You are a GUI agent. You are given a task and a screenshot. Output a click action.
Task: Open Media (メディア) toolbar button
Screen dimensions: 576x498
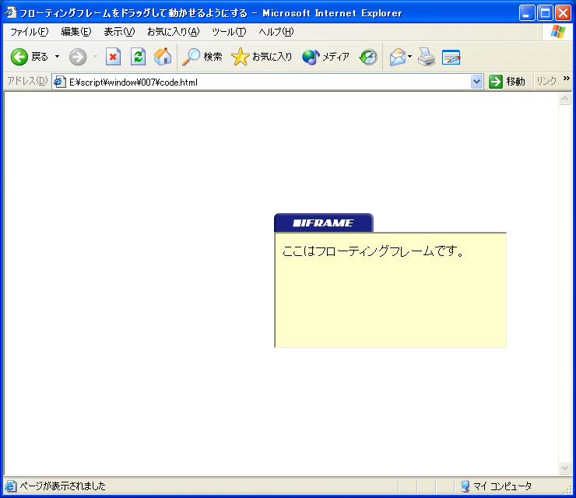[x=325, y=57]
